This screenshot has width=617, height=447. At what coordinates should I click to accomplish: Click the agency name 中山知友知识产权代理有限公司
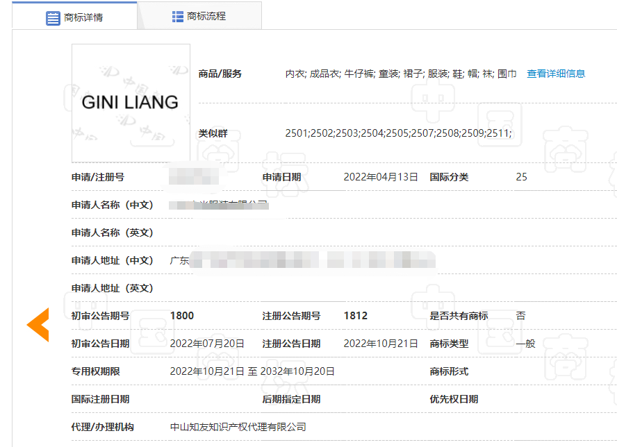[238, 427]
